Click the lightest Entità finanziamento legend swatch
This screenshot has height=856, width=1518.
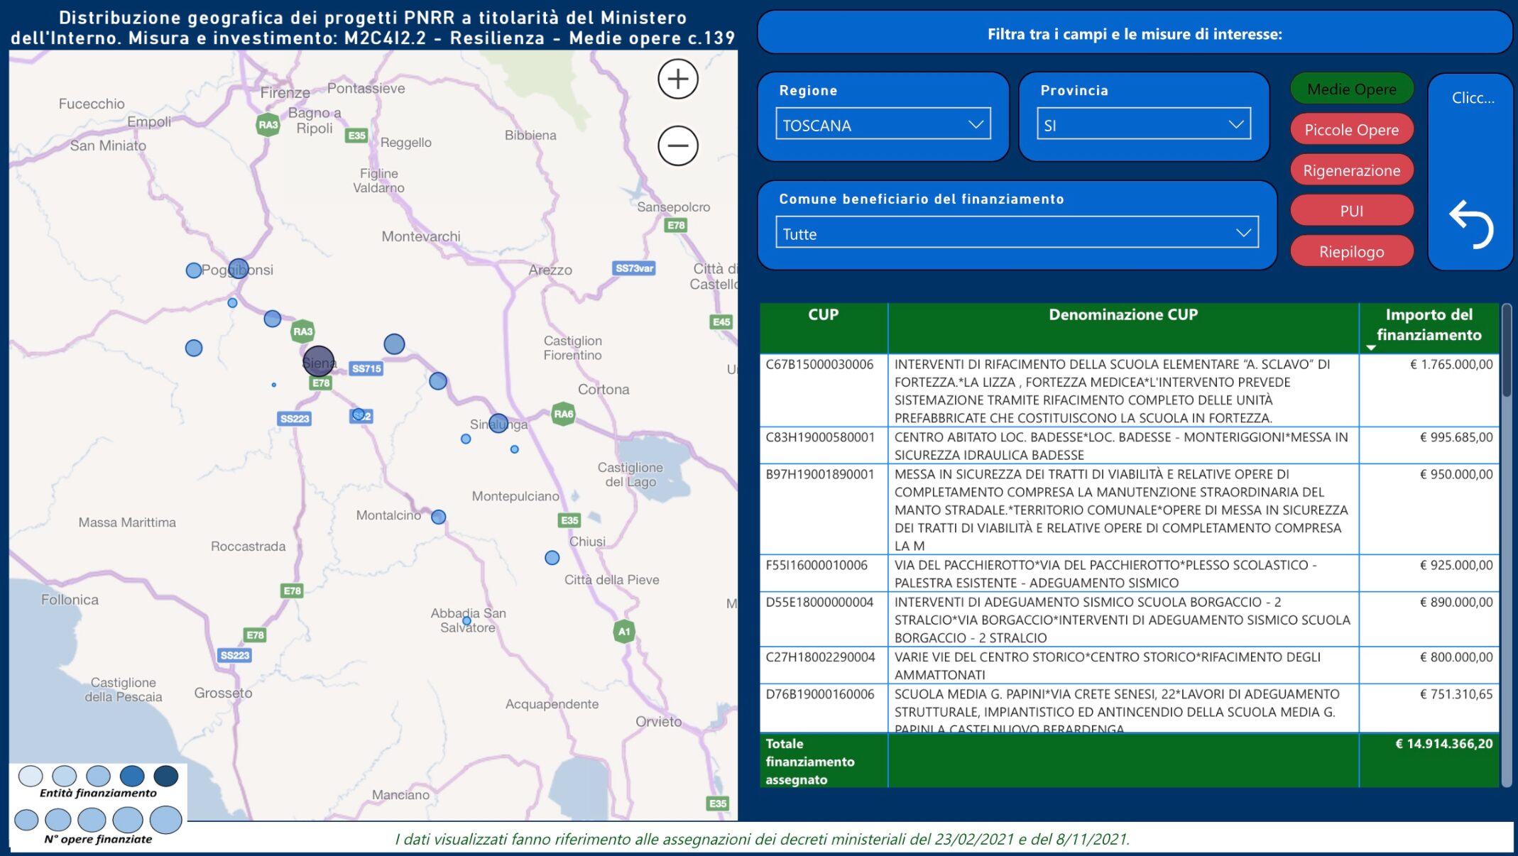[x=31, y=776]
